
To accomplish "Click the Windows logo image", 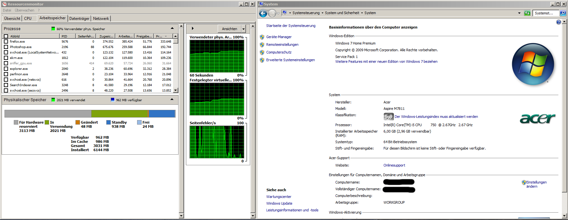I will point(533,64).
